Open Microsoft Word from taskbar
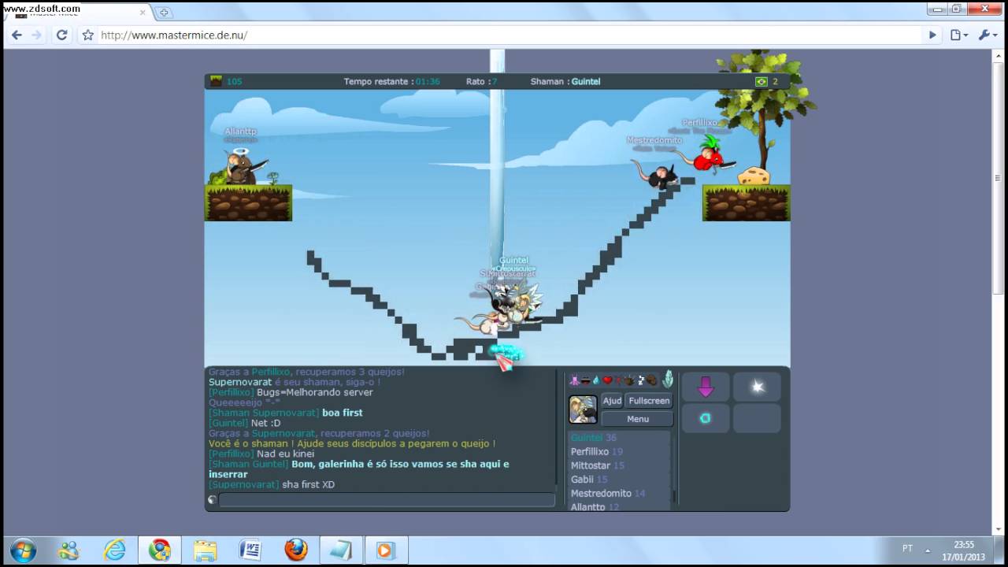The height and width of the screenshot is (567, 1008). (250, 550)
